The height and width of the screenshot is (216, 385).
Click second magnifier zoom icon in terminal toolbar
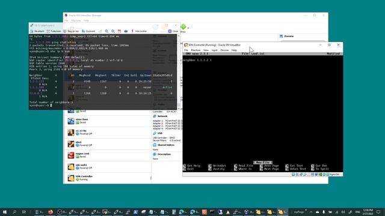pyautogui.click(x=113, y=31)
